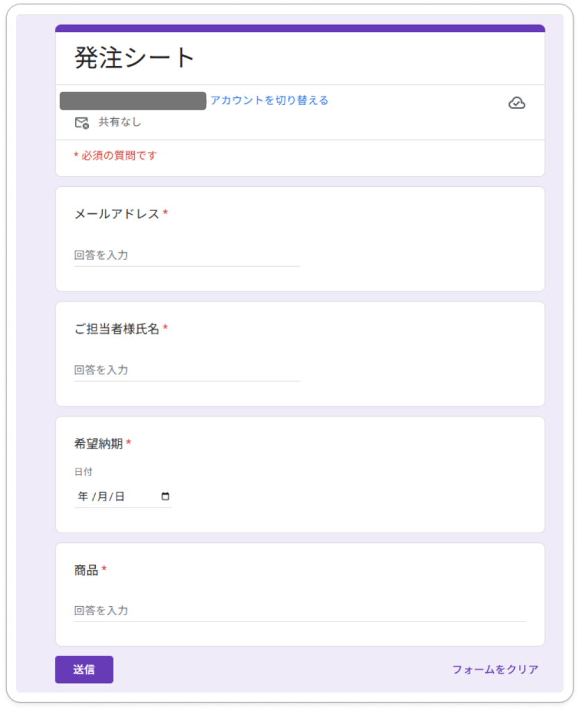Open アカウントを切り替える to switch accounts
Screen dimensions: 580x711
(269, 101)
